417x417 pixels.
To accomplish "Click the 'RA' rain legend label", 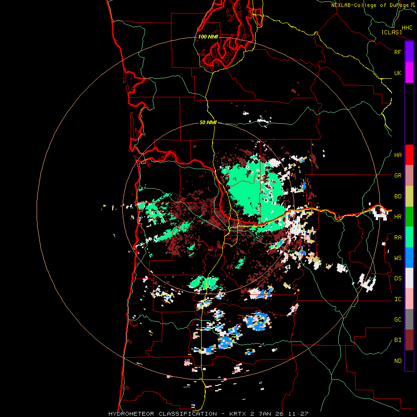I will pos(398,238).
